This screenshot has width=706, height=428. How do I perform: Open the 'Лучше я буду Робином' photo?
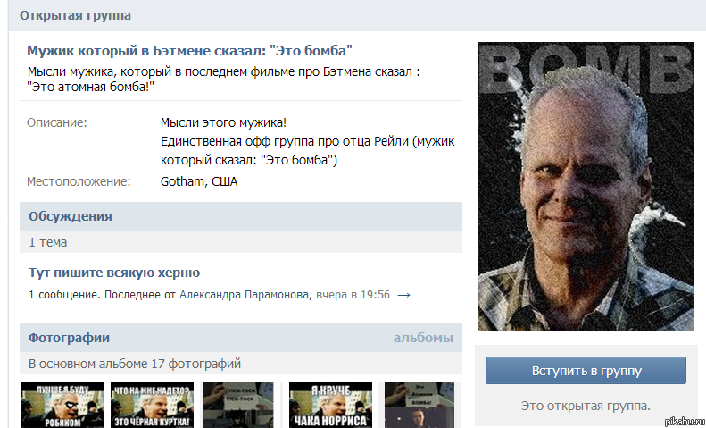click(x=60, y=405)
